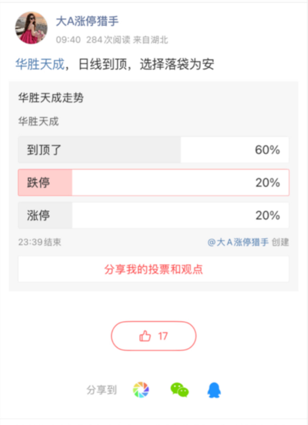Click the 60% result for 到顶了
Image resolution: width=308 pixels, height=425 pixels.
click(x=267, y=150)
